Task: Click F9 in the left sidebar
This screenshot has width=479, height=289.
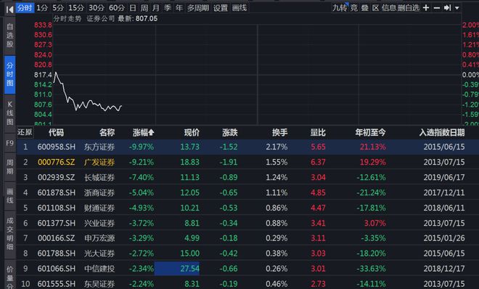Action: tap(9, 143)
